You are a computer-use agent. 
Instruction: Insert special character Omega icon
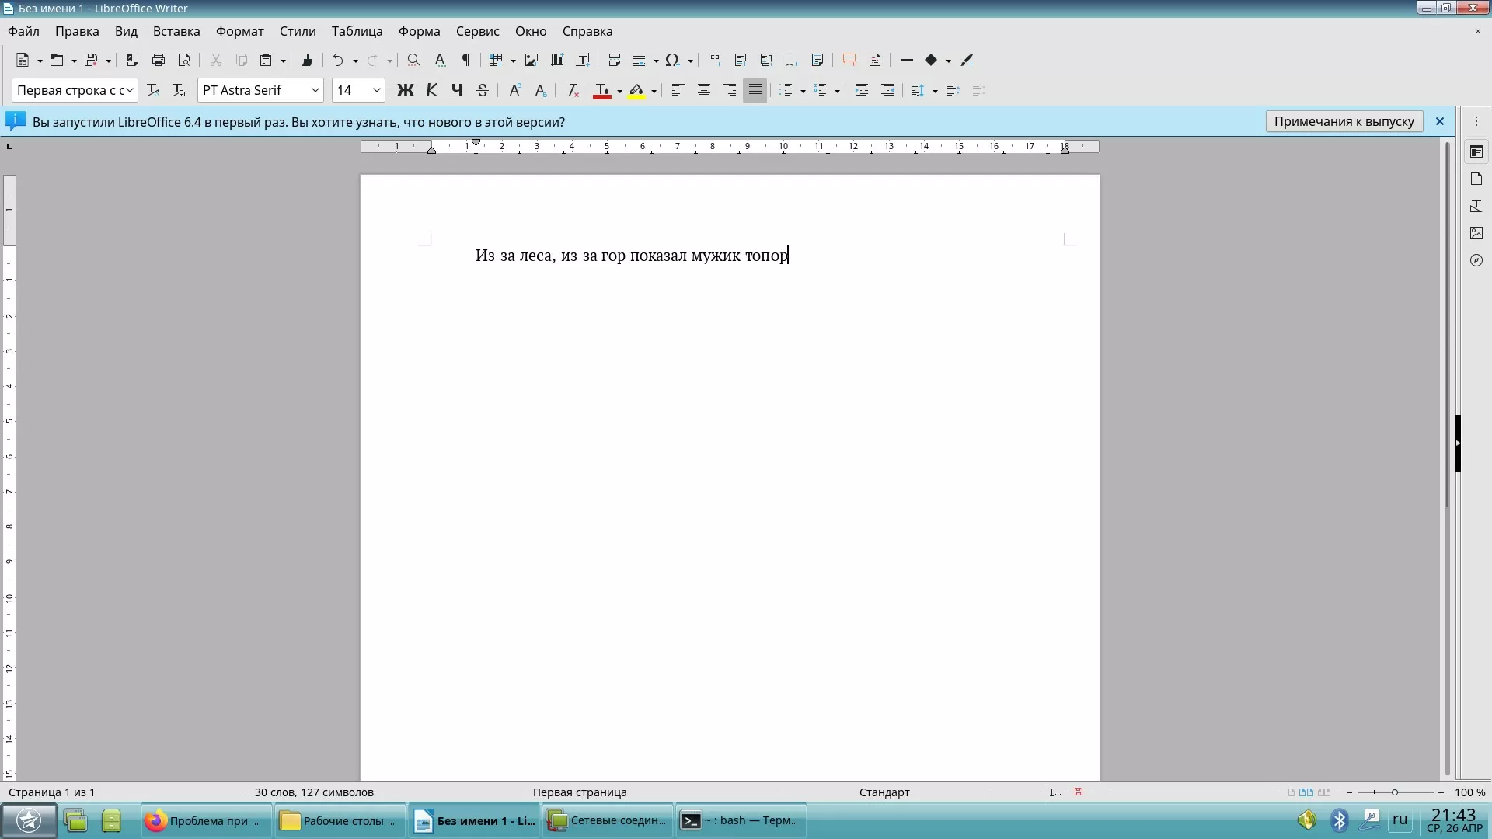672,60
